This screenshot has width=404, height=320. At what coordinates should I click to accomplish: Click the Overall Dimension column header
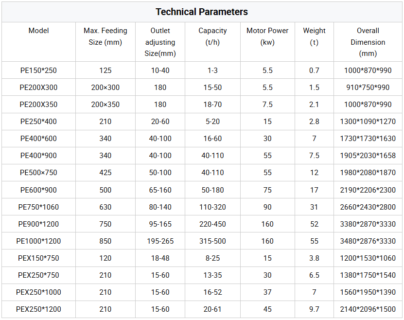(368, 42)
